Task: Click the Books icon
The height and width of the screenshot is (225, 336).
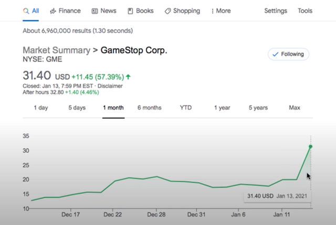Action: [129, 11]
